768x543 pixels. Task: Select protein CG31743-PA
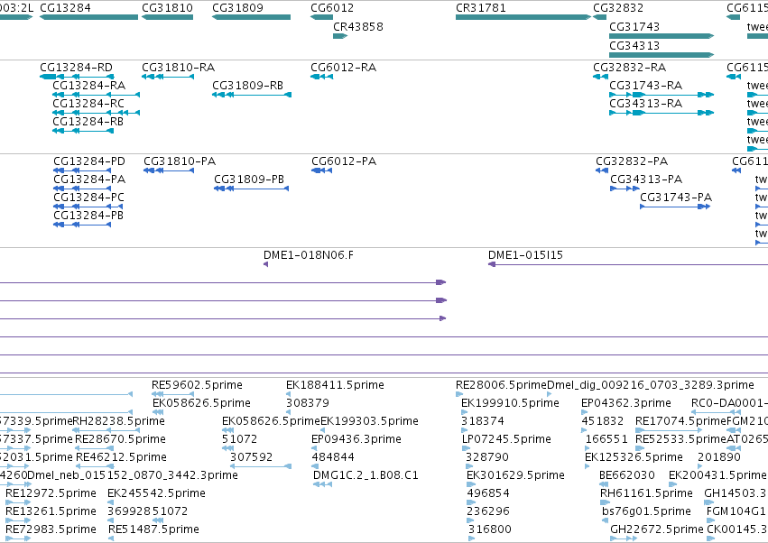coord(675,207)
